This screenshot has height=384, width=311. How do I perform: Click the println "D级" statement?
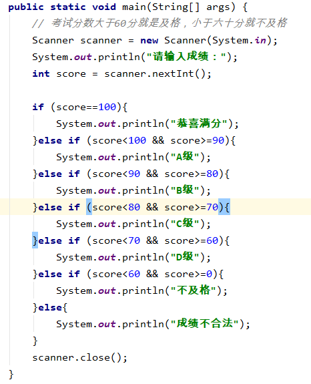click(133, 257)
